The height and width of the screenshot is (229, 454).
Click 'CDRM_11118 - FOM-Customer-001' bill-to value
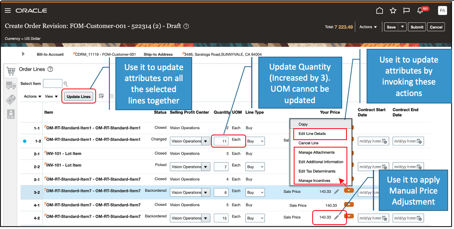[106, 54]
